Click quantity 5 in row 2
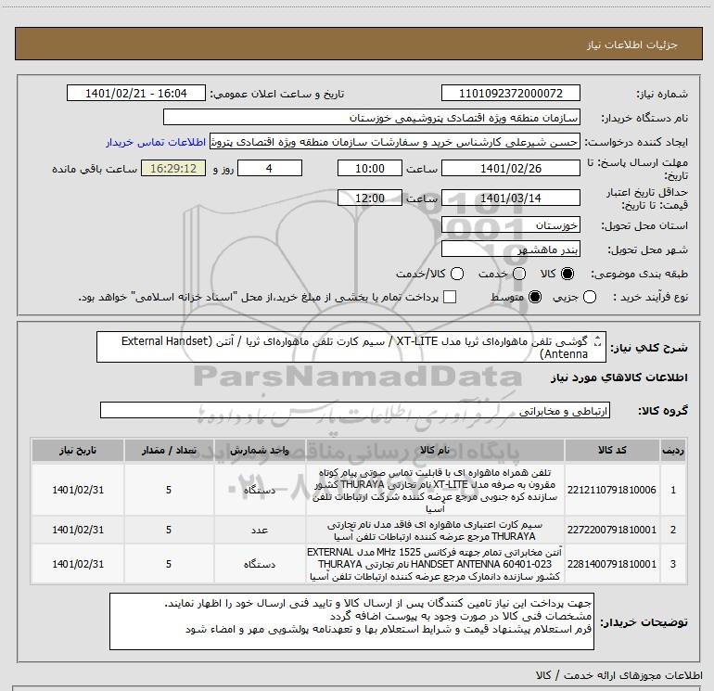The image size is (714, 691). coord(169,530)
